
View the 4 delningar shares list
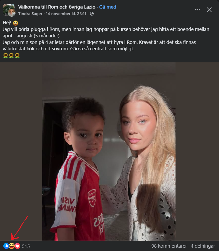click(203, 246)
